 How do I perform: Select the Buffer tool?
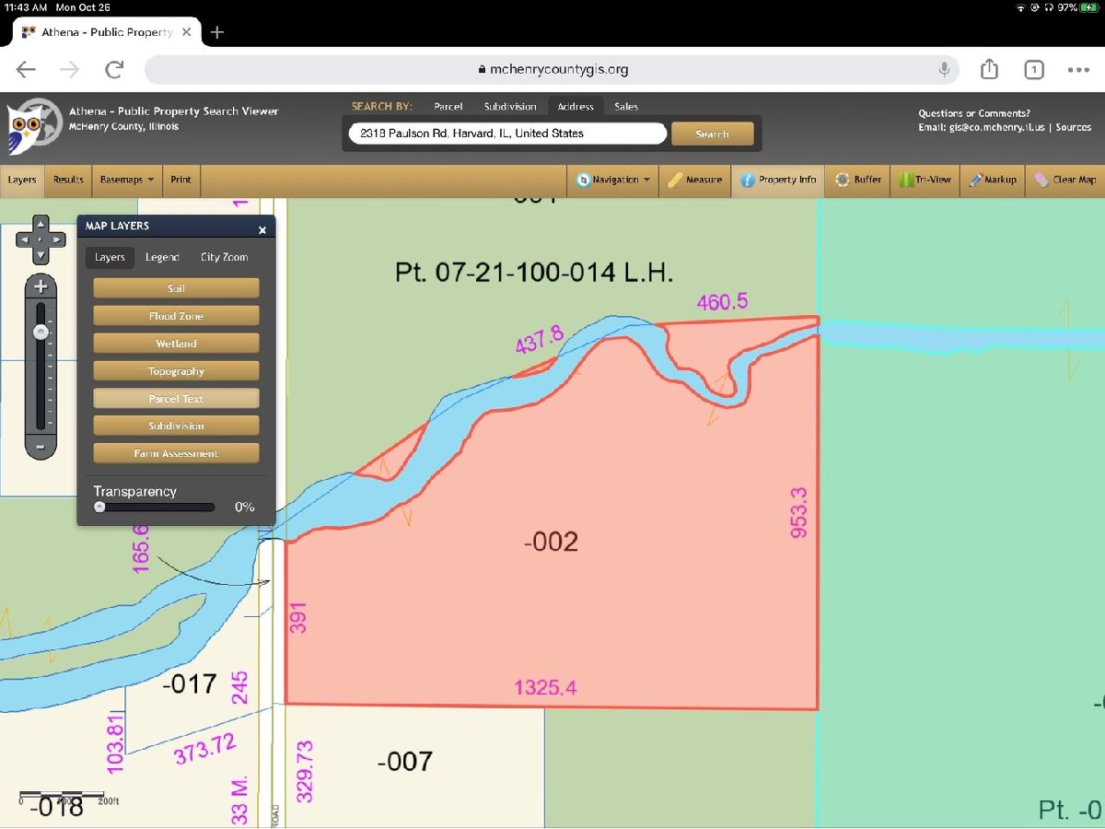coord(858,180)
